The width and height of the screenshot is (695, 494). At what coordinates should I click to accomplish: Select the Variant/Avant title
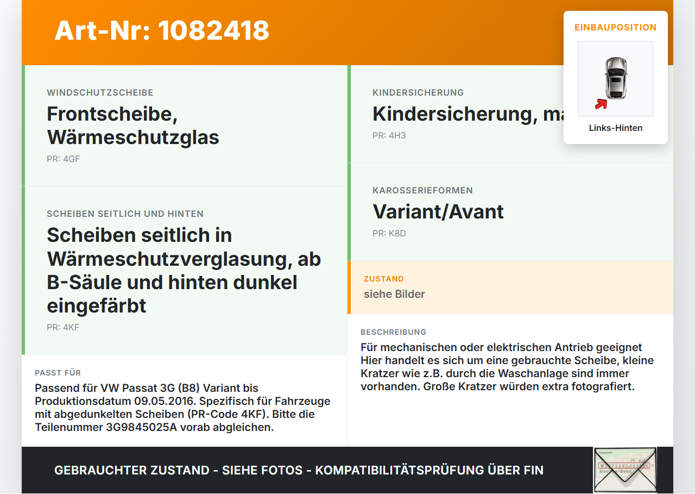coord(438,211)
